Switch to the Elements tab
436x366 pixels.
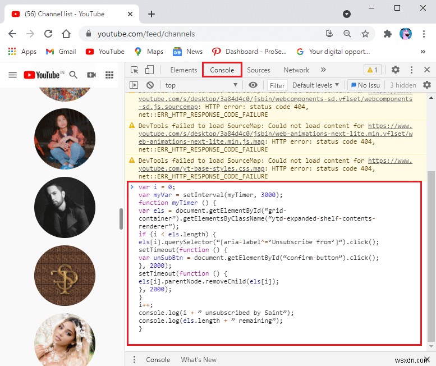(183, 70)
